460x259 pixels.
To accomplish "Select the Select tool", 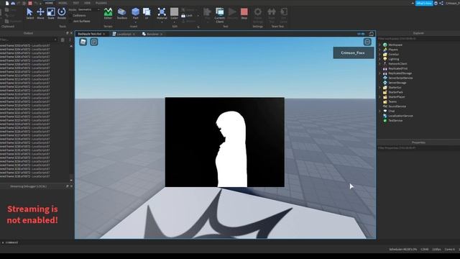I will click(29, 14).
